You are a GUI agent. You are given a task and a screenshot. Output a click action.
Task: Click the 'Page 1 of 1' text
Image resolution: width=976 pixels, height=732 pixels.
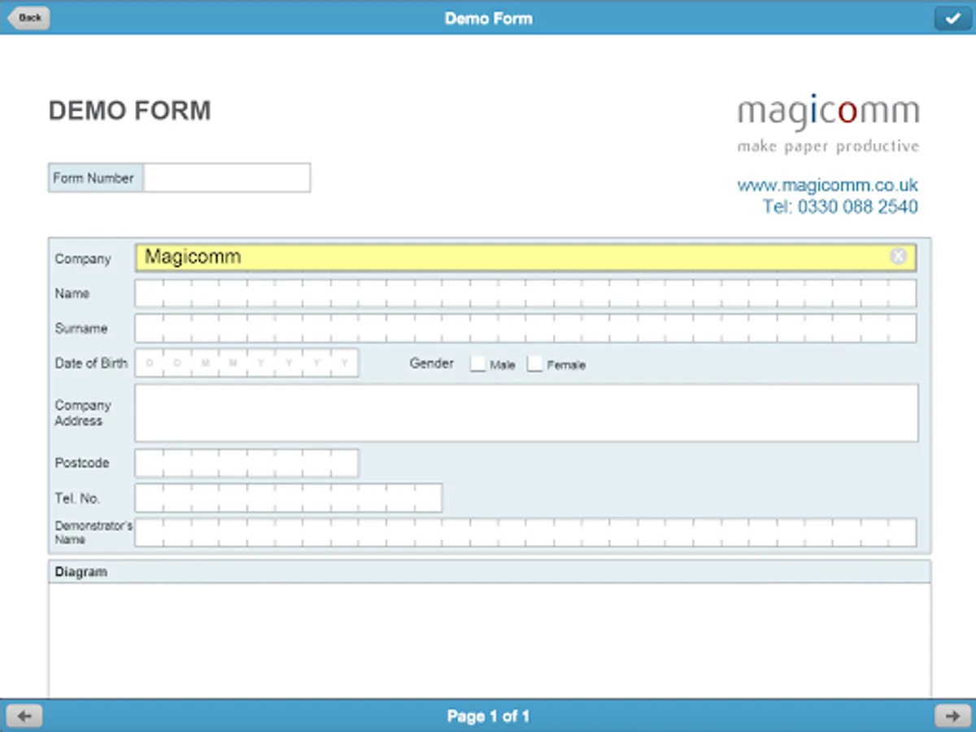(x=488, y=717)
